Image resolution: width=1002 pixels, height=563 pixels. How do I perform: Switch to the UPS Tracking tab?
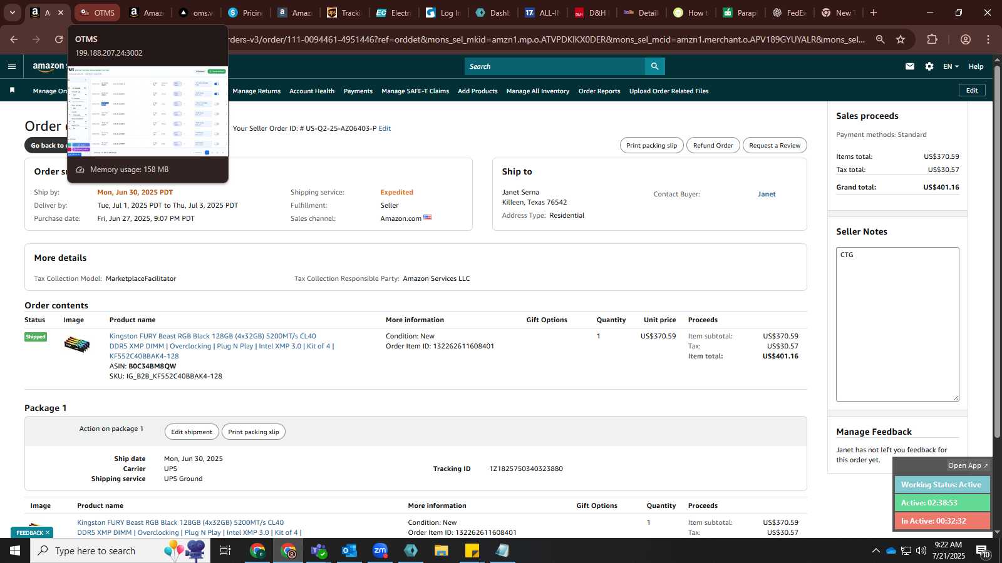(x=346, y=13)
